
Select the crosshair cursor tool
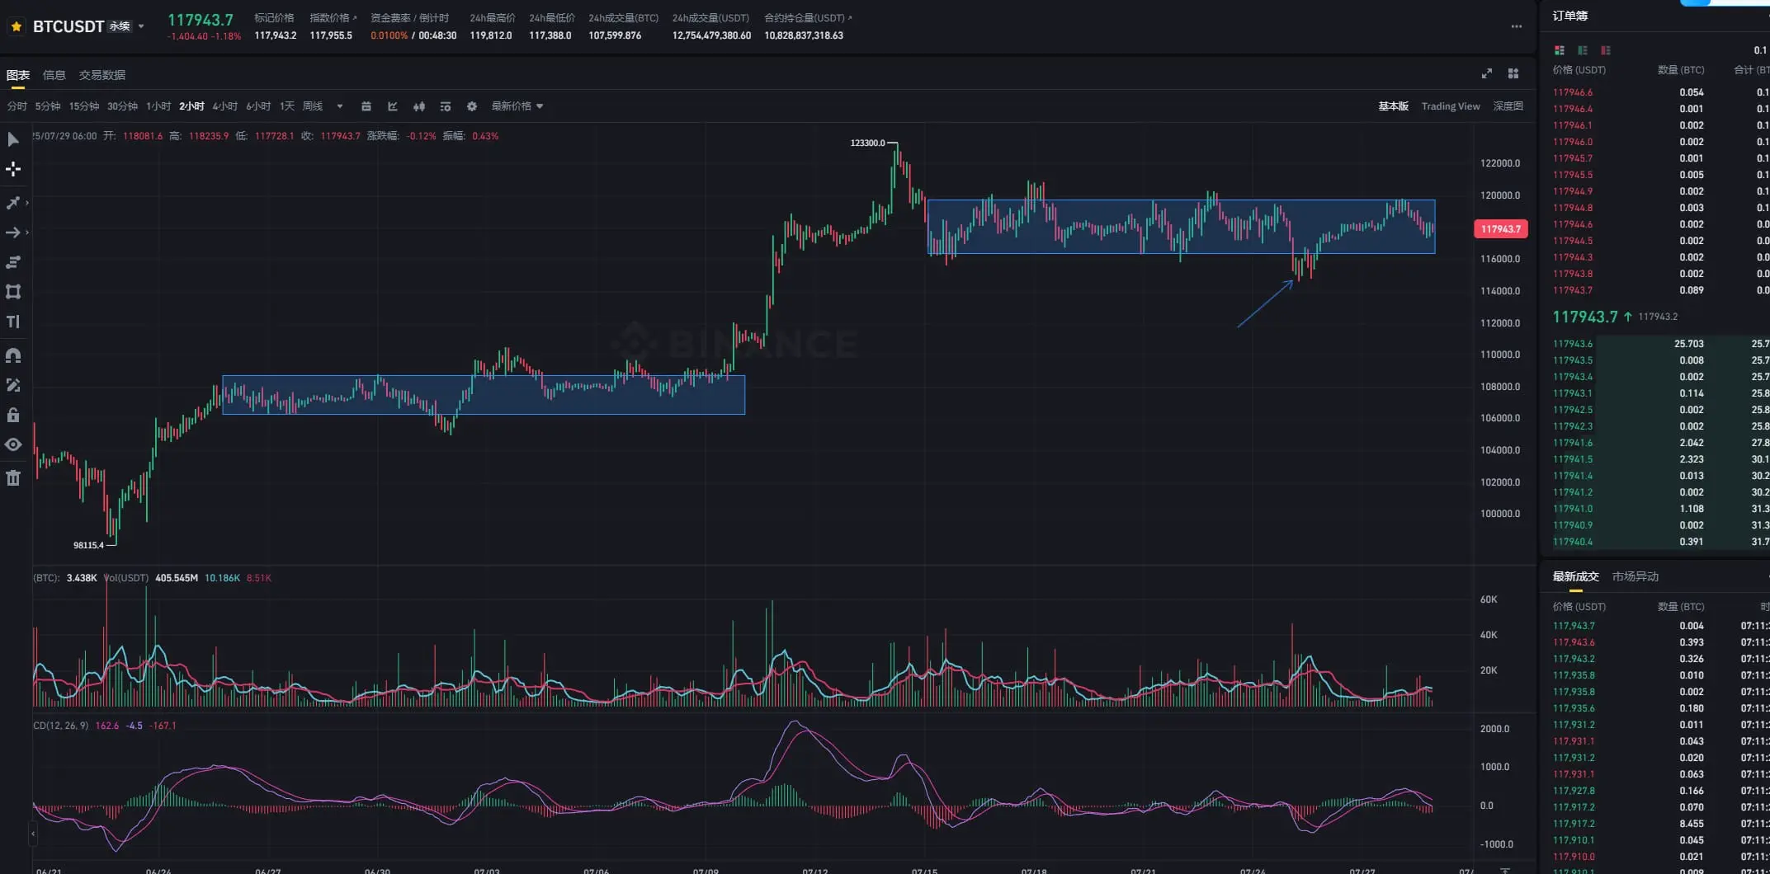[13, 169]
